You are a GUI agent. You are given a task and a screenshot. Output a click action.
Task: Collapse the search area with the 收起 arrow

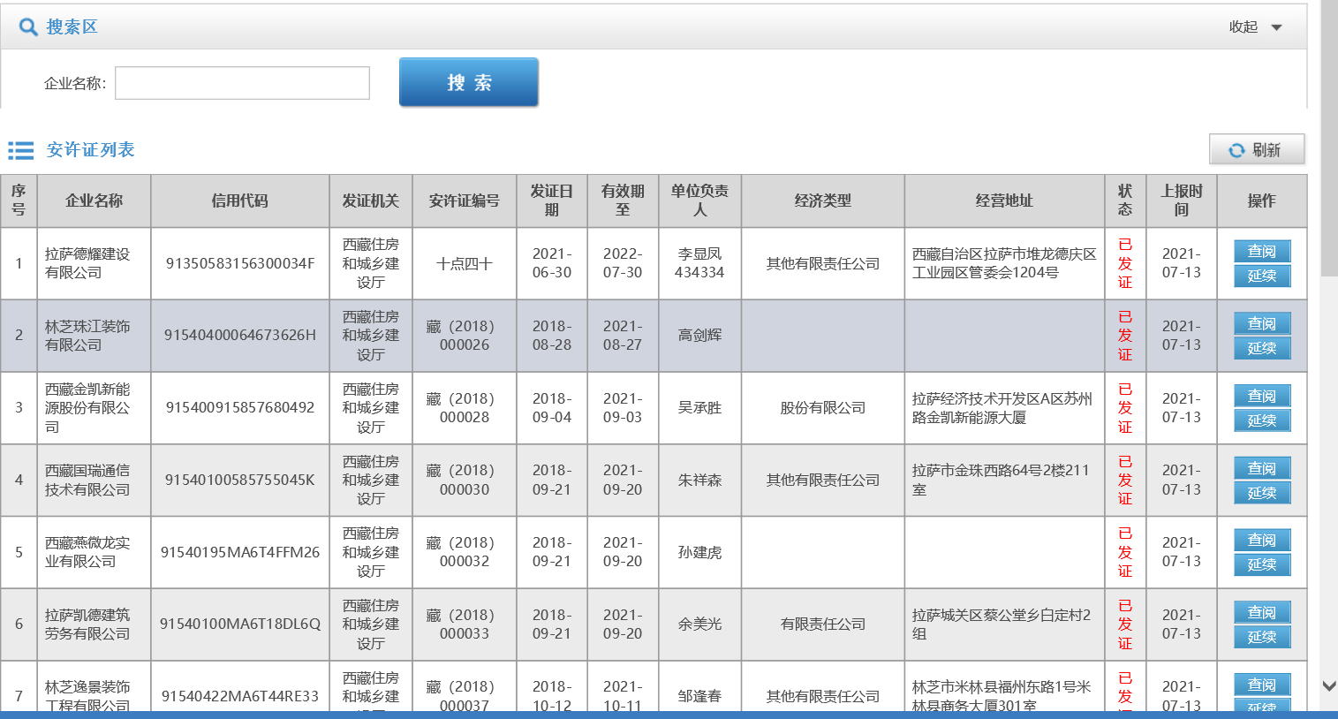tap(1276, 27)
